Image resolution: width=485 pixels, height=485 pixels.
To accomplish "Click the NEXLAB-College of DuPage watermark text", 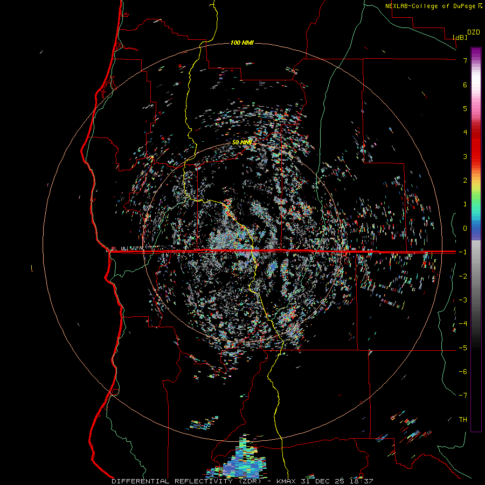I will click(x=430, y=6).
